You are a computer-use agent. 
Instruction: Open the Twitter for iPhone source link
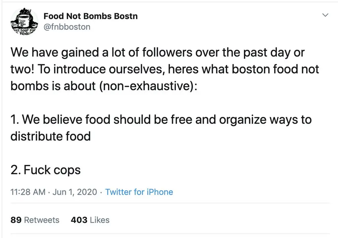pos(139,192)
